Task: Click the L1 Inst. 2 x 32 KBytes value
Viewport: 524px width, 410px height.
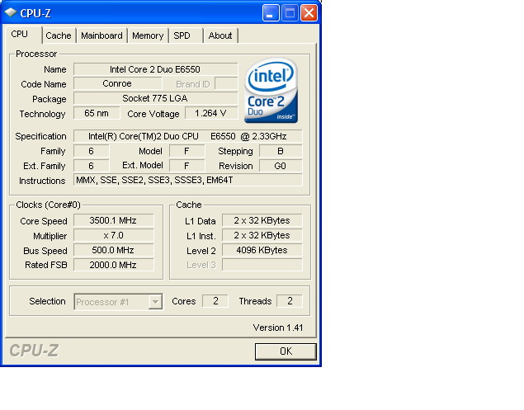Action: (262, 235)
